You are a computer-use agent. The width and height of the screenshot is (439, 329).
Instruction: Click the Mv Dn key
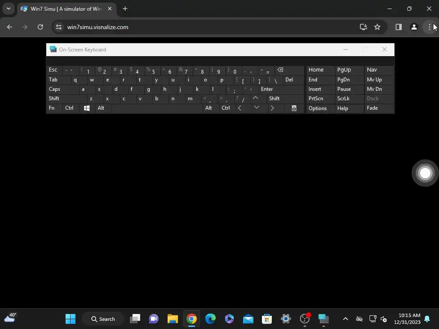pyautogui.click(x=379, y=89)
